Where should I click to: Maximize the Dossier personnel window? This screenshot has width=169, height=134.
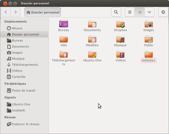click(15, 4)
